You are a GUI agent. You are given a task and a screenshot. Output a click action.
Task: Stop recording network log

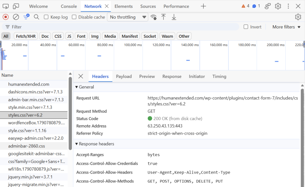pos(6,17)
